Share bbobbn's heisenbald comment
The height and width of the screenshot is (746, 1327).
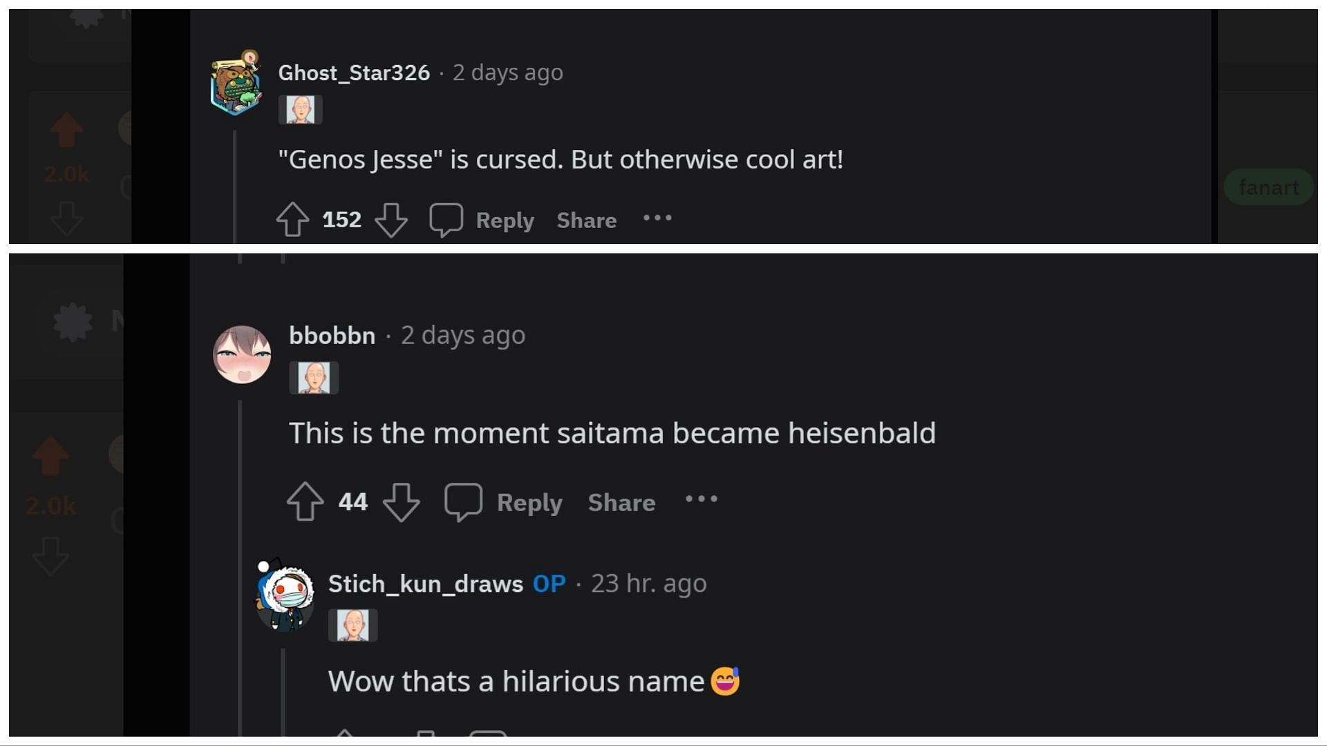[x=621, y=502]
